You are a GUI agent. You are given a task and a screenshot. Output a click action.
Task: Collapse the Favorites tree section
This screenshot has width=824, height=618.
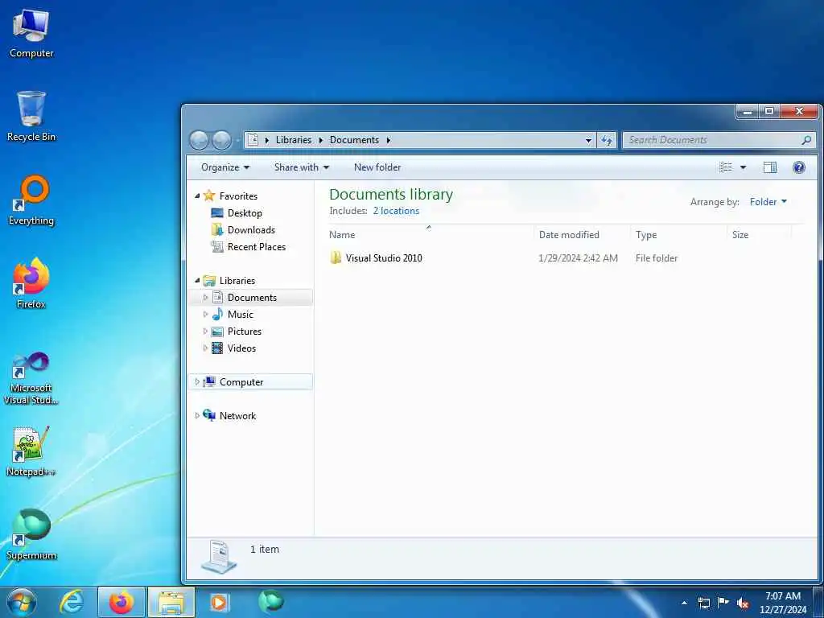tap(197, 196)
